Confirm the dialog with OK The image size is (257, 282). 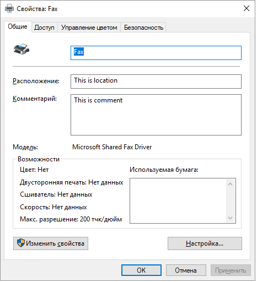click(142, 271)
